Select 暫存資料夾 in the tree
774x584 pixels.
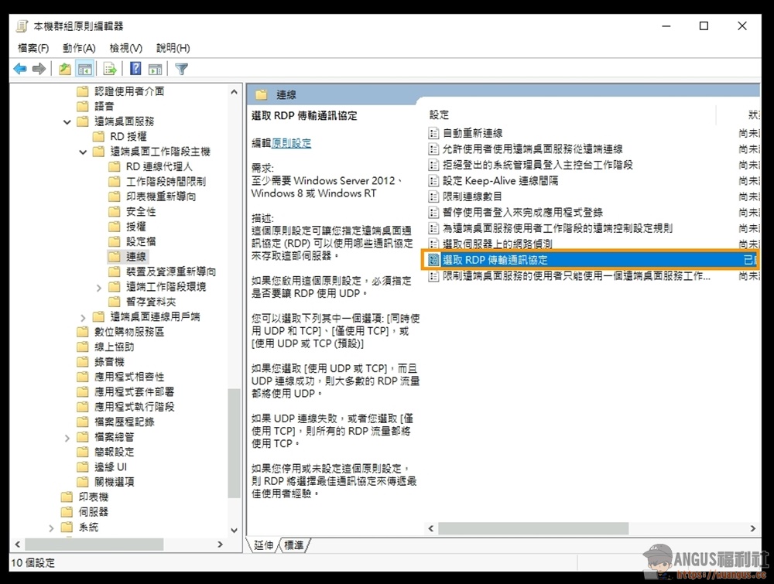(151, 302)
